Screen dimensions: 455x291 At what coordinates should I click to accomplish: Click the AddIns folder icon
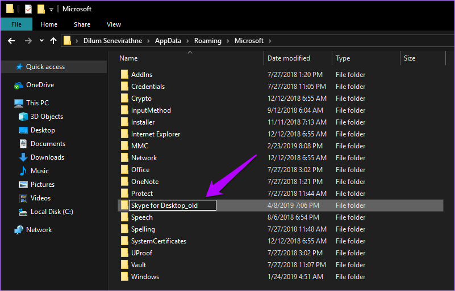coord(124,74)
